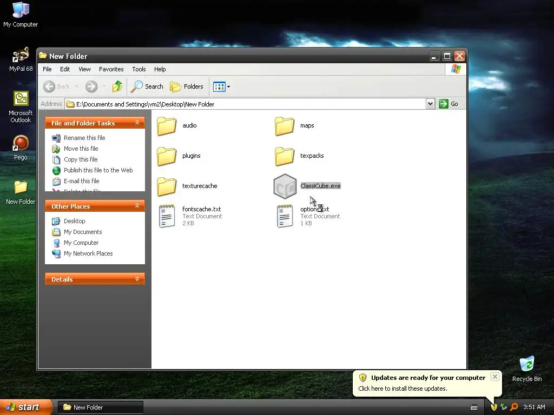554x415 pixels.
Task: Open the maps folder
Action: [285, 125]
